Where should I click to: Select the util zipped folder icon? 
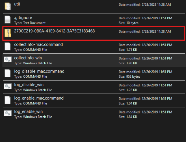click(8, 6)
